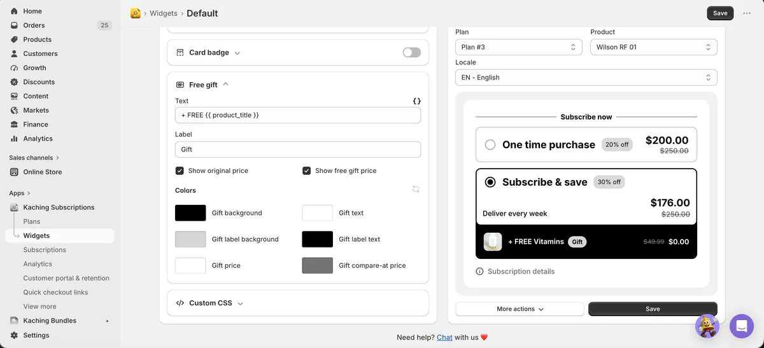
Task: Pick the Gift compare-at price swatch
Action: 317,266
